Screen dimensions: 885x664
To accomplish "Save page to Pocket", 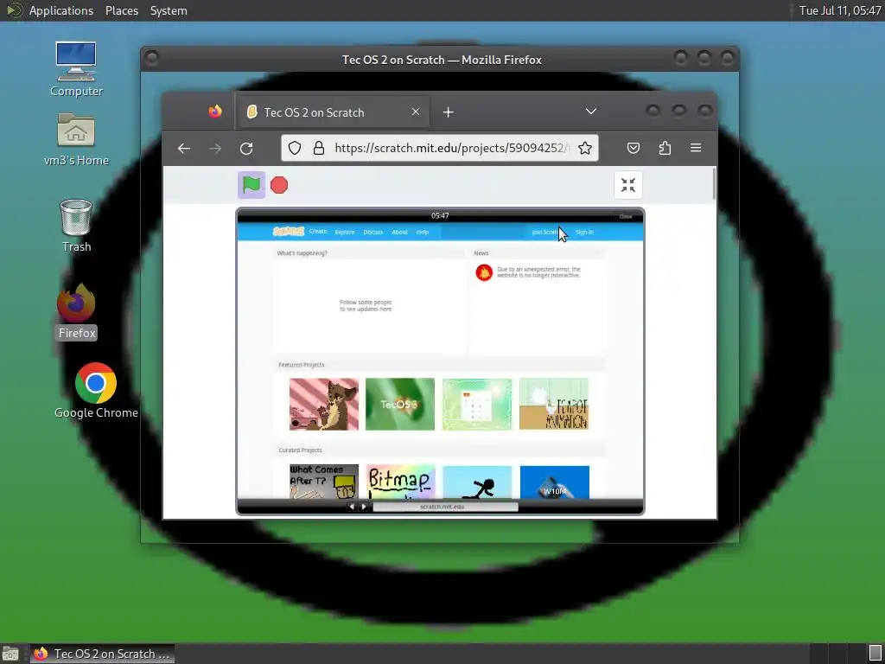I will click(x=634, y=148).
